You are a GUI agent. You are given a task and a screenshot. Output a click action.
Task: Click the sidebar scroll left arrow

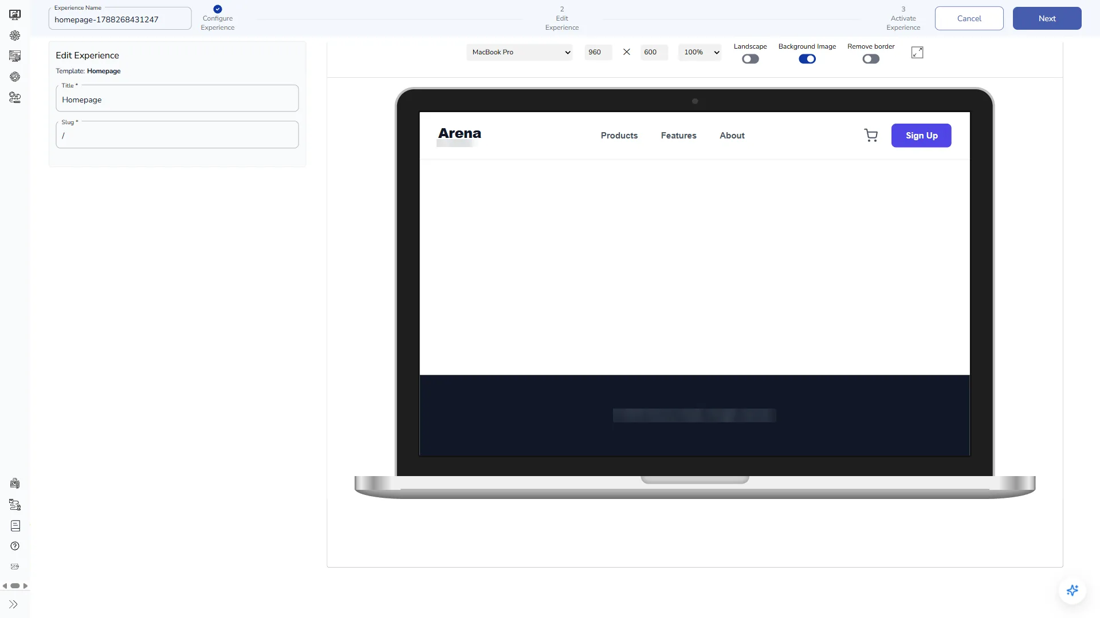point(5,586)
